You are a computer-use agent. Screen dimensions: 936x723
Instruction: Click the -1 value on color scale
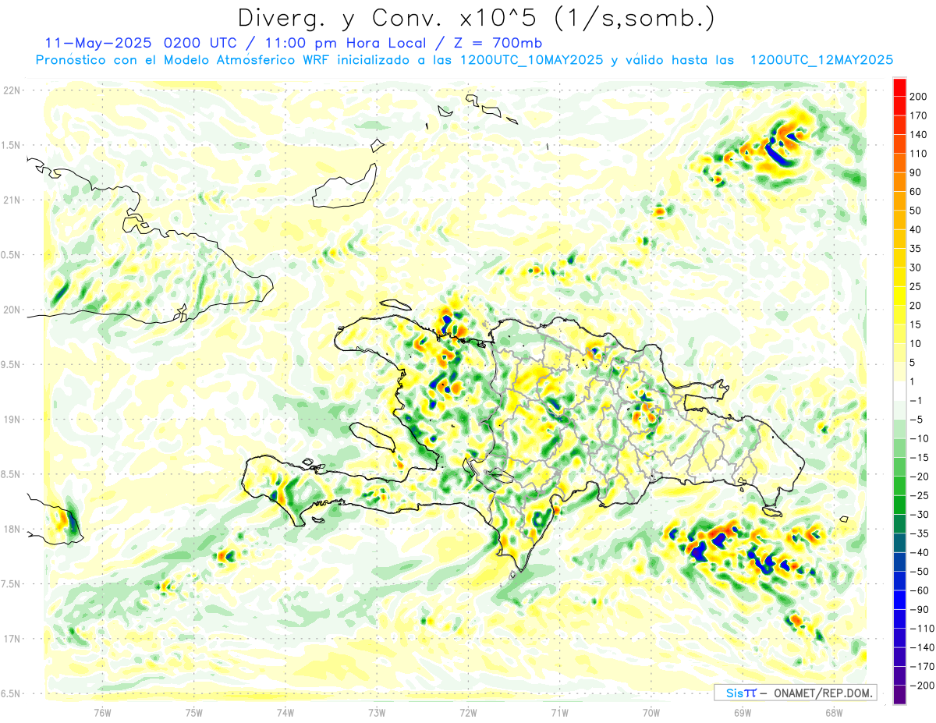pos(916,401)
